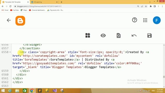
Task: Click the 'http://soratemplates.com/' URL text
Action: coord(45,56)
